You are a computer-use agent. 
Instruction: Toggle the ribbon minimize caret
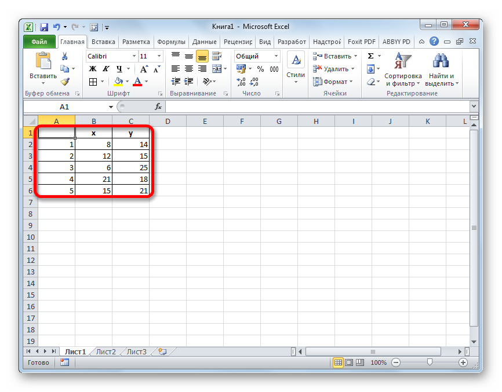[421, 42]
